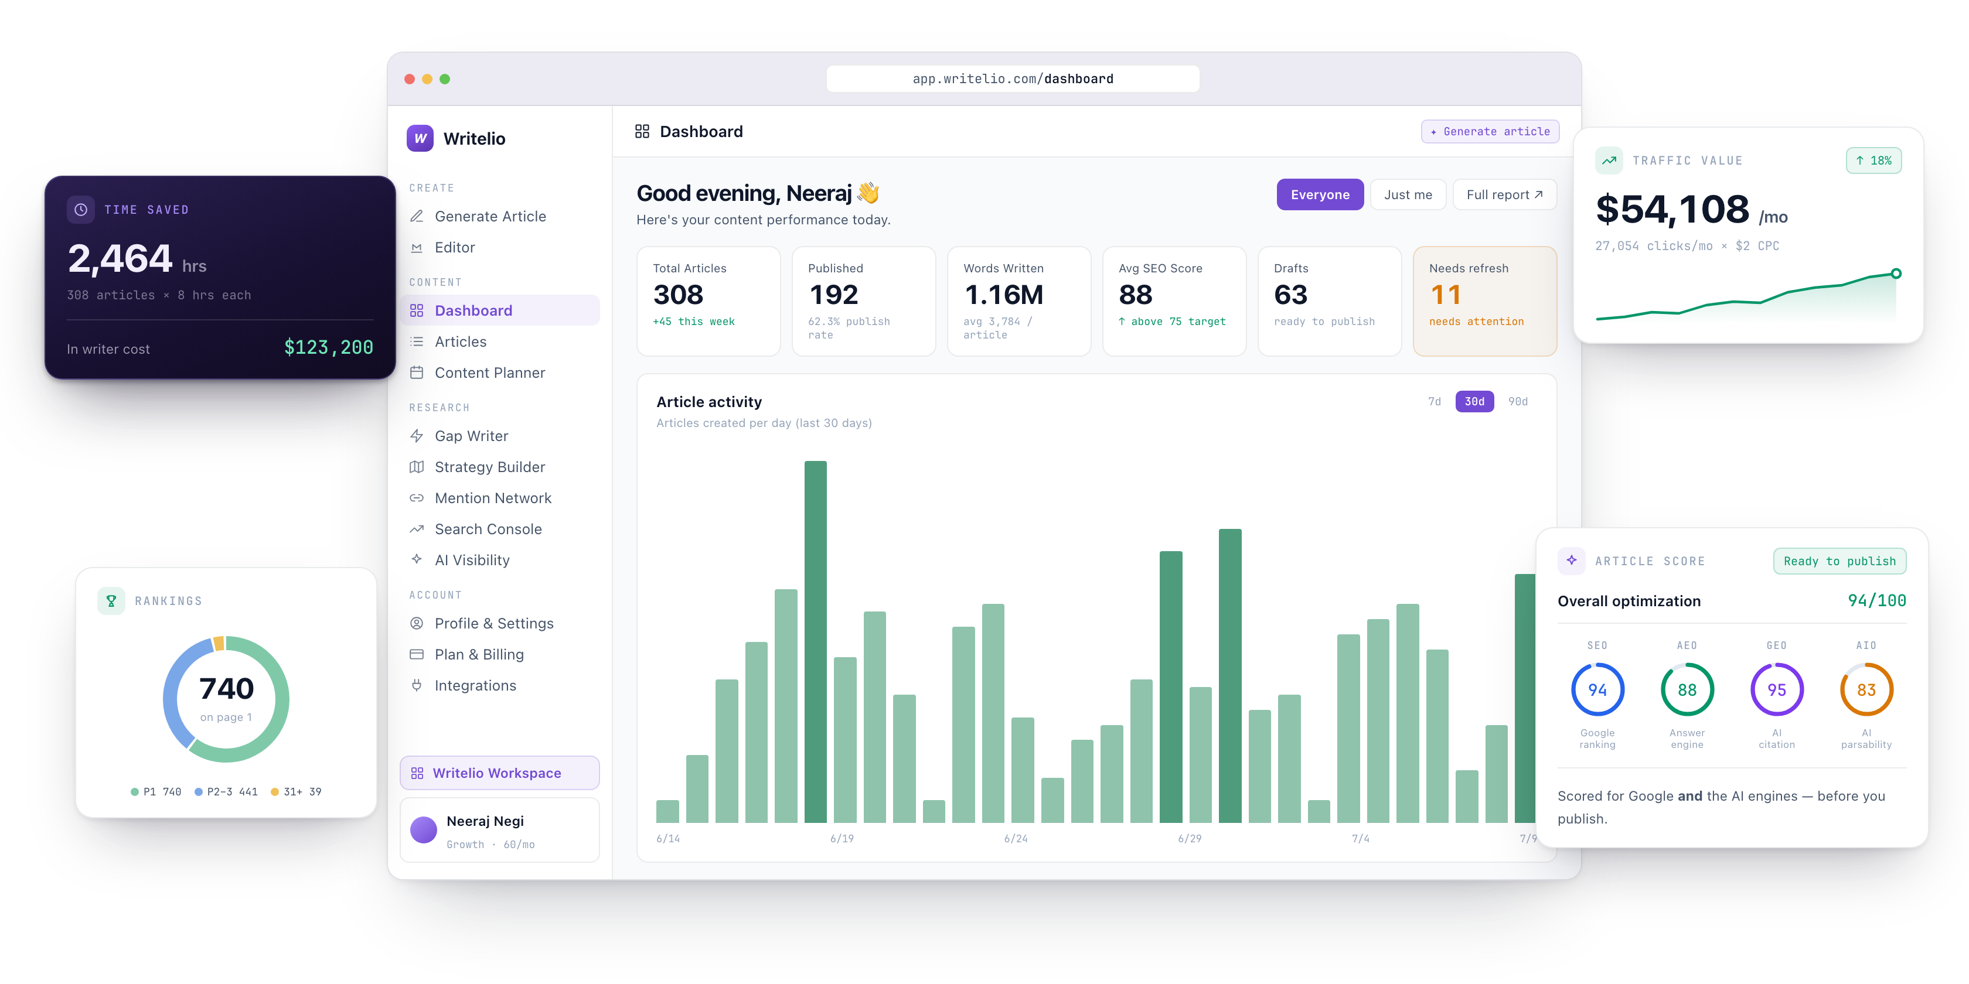Click the list icon beside Articles

coord(417,341)
